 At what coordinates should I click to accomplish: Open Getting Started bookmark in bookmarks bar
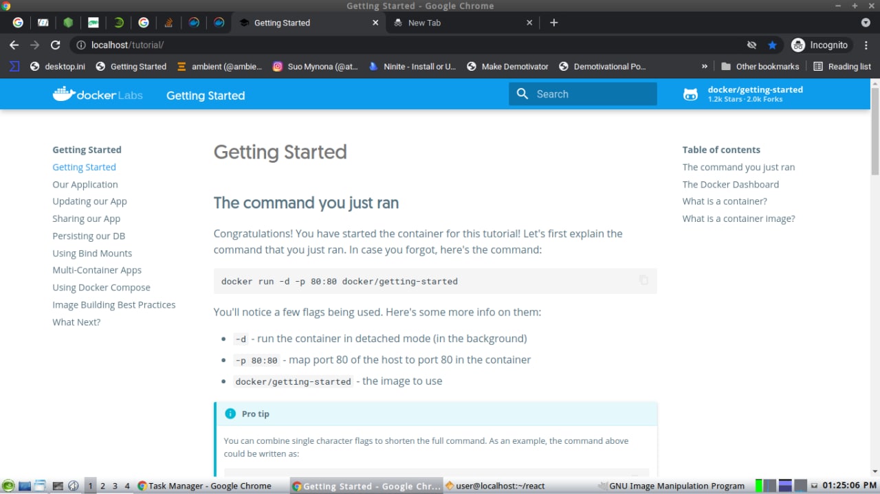[131, 67]
